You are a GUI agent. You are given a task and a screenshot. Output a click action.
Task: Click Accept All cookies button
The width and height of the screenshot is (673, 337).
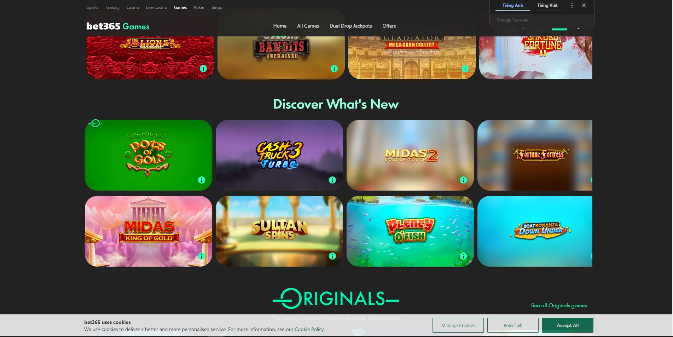pos(568,325)
